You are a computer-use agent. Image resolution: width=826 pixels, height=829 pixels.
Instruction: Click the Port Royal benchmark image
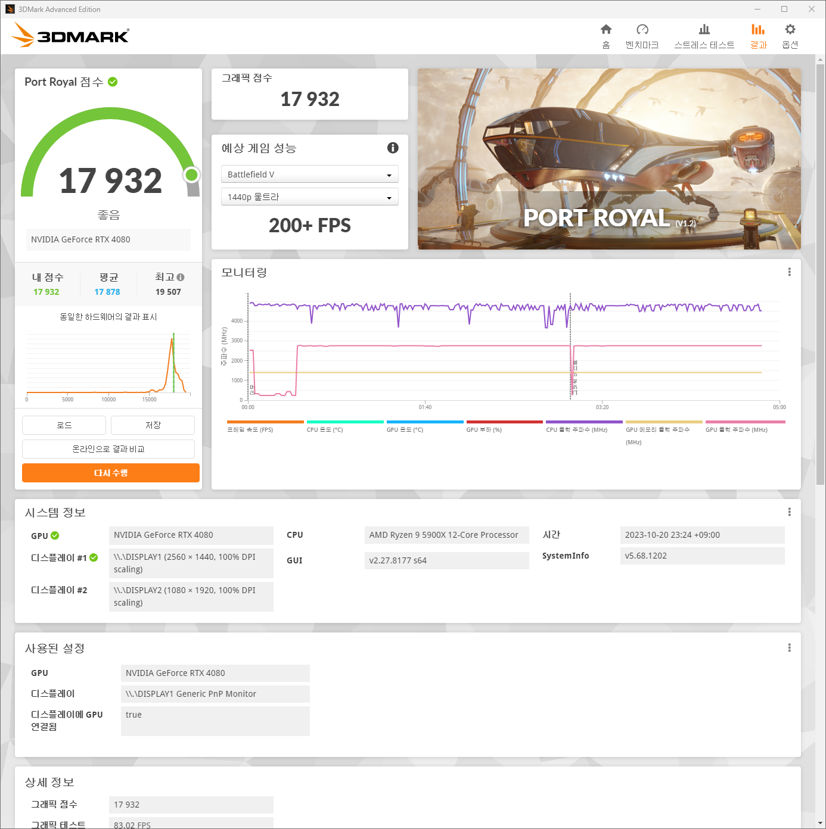(609, 159)
